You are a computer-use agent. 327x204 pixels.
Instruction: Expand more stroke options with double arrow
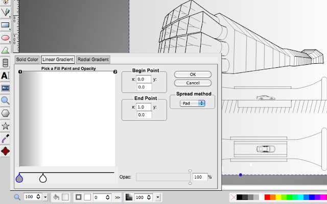point(118,197)
